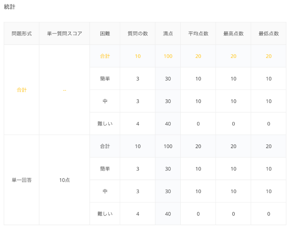This screenshot has height=229, width=292.
Task: Click the 質問の数 header cell
Action: click(138, 33)
